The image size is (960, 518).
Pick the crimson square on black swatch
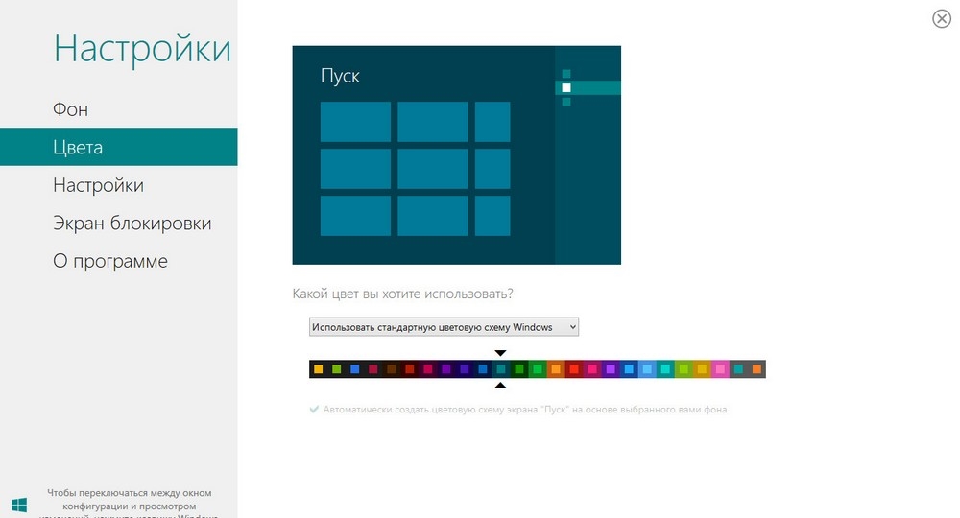[x=373, y=368]
